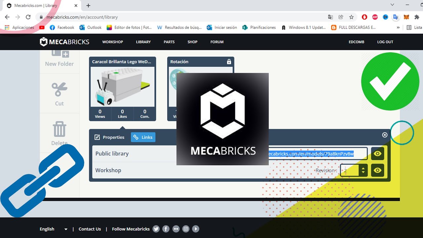The image size is (423, 238).
Task: Open the Resultados de búsq... bookmark
Action: (x=179, y=27)
